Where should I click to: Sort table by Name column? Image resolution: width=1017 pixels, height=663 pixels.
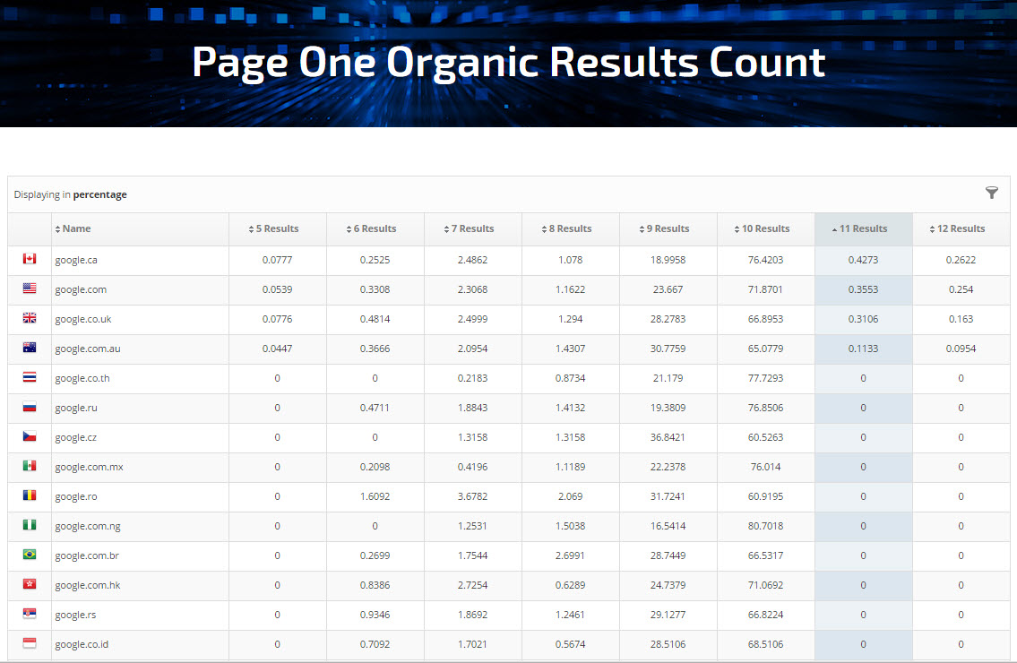pos(73,228)
